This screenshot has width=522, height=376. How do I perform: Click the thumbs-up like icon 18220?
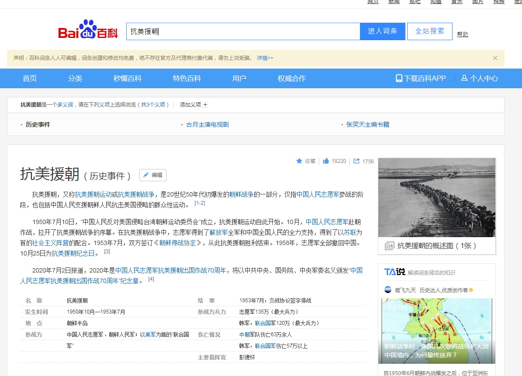tap(326, 161)
